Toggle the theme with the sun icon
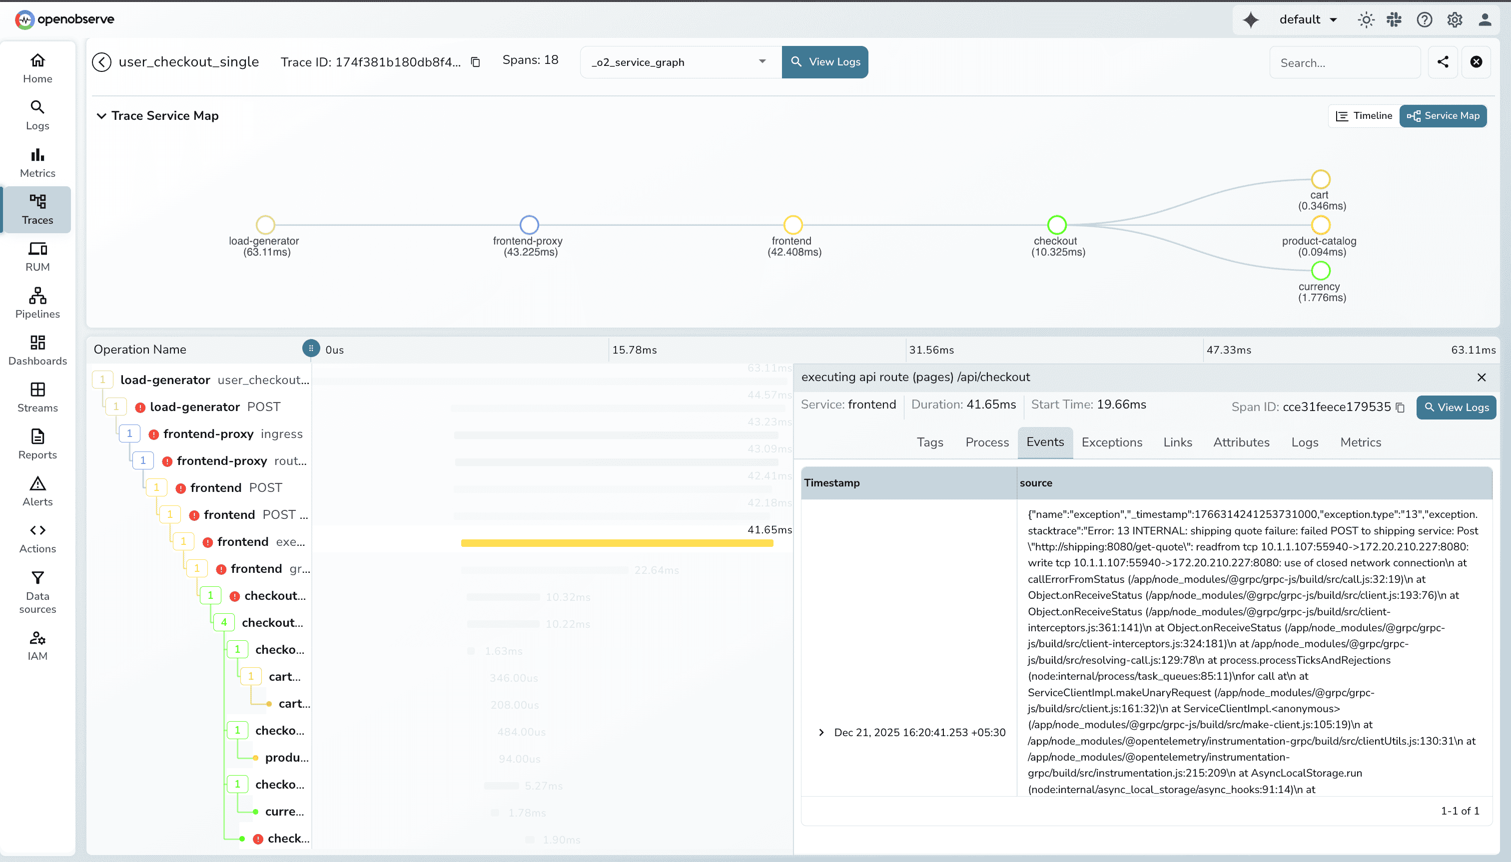This screenshot has width=1511, height=862. coord(1365,19)
